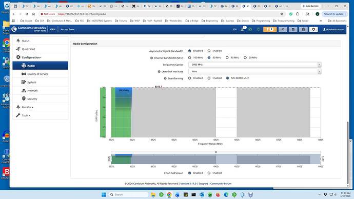Set Chart Full Screen to Enabled
Viewport: 354px width, 199px height.
pyautogui.click(x=209, y=173)
